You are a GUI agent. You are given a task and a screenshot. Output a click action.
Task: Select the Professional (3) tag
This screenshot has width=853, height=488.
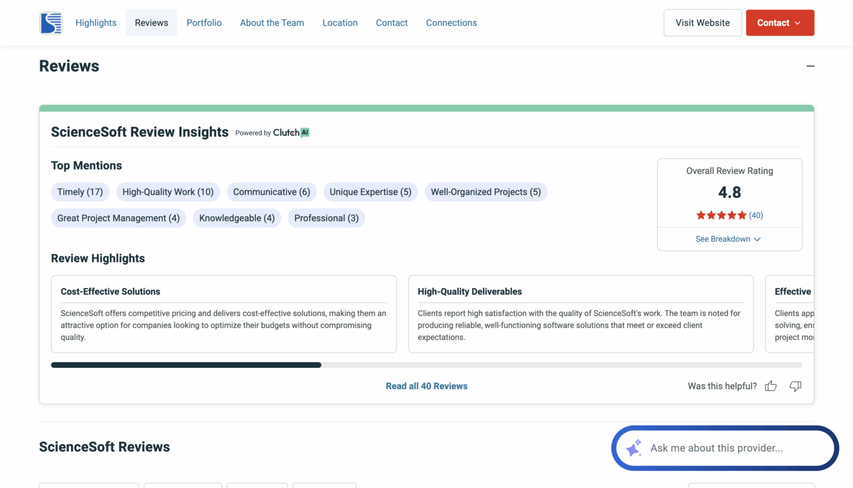point(326,218)
